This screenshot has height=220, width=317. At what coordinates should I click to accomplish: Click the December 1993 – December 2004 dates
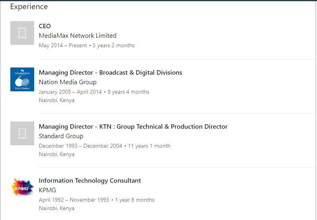click(80, 146)
